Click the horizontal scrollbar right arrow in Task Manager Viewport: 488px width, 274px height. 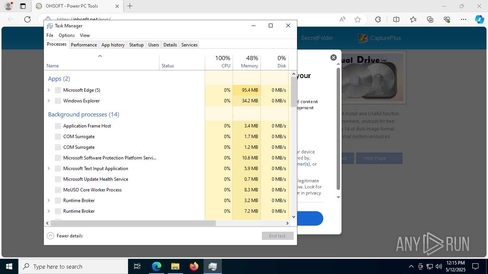(x=287, y=223)
